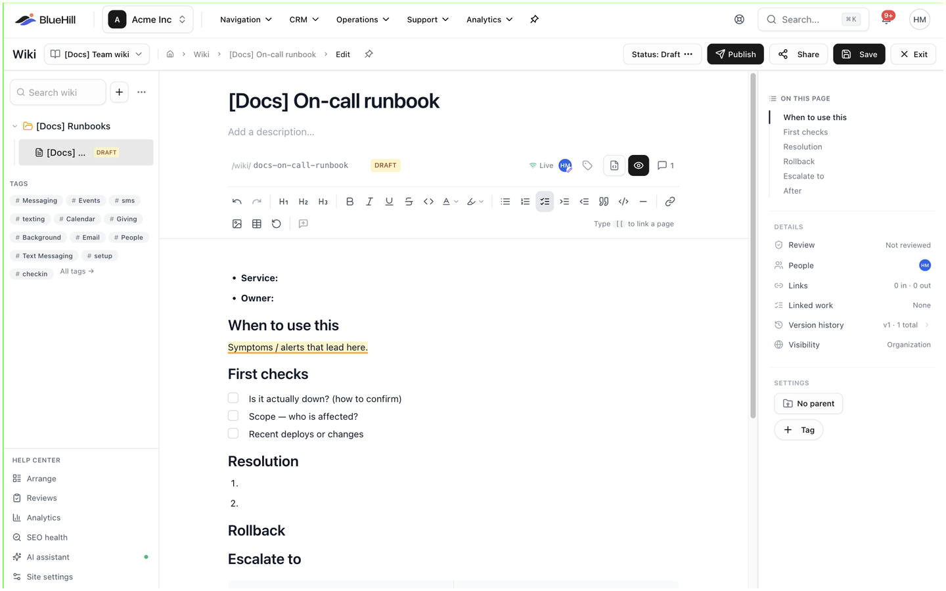
Task: Insert a bulleted list
Action: (x=505, y=202)
